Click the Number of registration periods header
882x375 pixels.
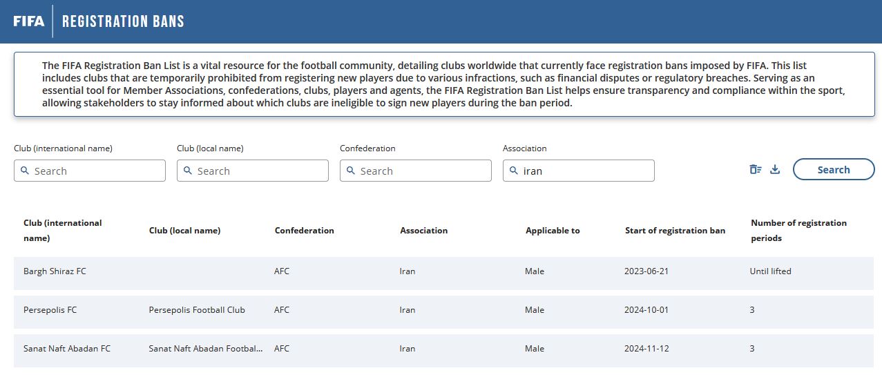tap(798, 231)
